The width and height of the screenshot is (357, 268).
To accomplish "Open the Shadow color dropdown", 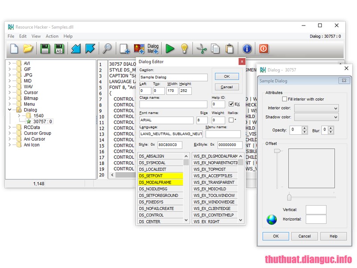I will coord(316,117).
